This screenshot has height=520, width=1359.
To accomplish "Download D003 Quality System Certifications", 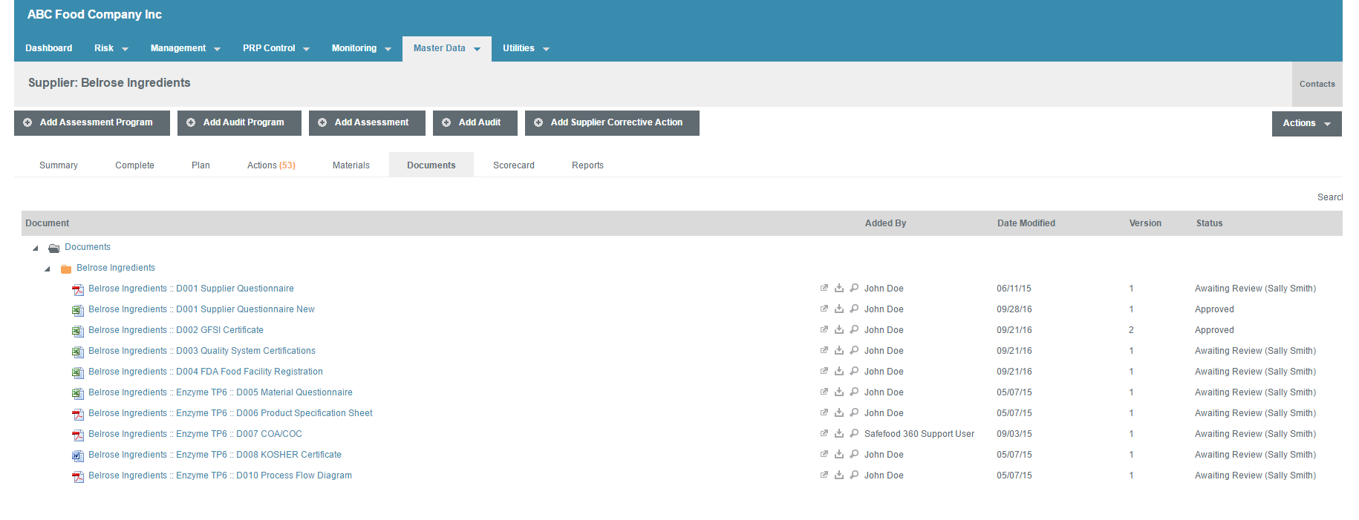I will coord(839,350).
